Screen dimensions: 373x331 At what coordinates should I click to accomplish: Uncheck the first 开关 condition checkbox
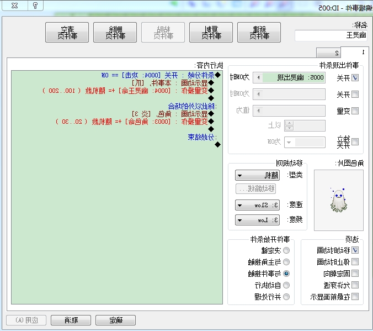(x=355, y=78)
